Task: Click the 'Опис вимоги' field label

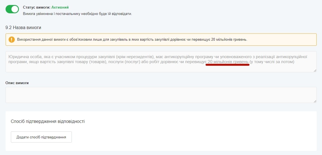Action: point(17,83)
